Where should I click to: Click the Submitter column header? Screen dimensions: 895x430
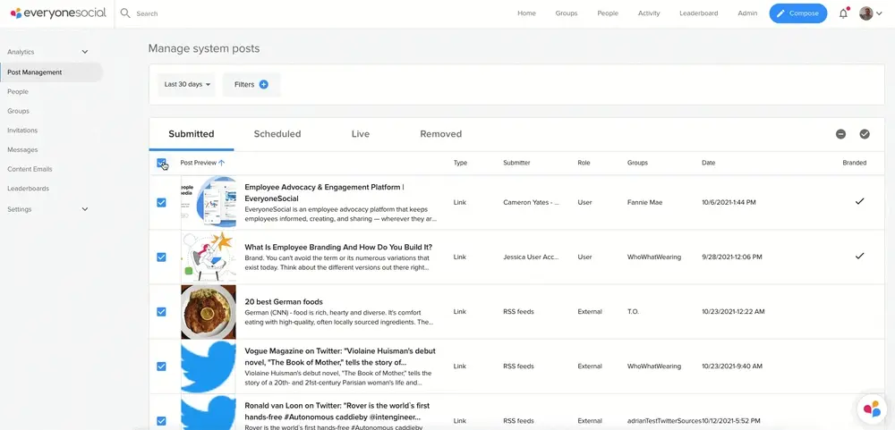coord(516,163)
